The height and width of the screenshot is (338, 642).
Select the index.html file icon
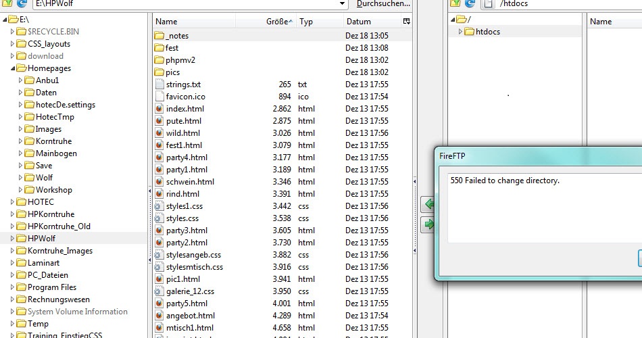(159, 109)
